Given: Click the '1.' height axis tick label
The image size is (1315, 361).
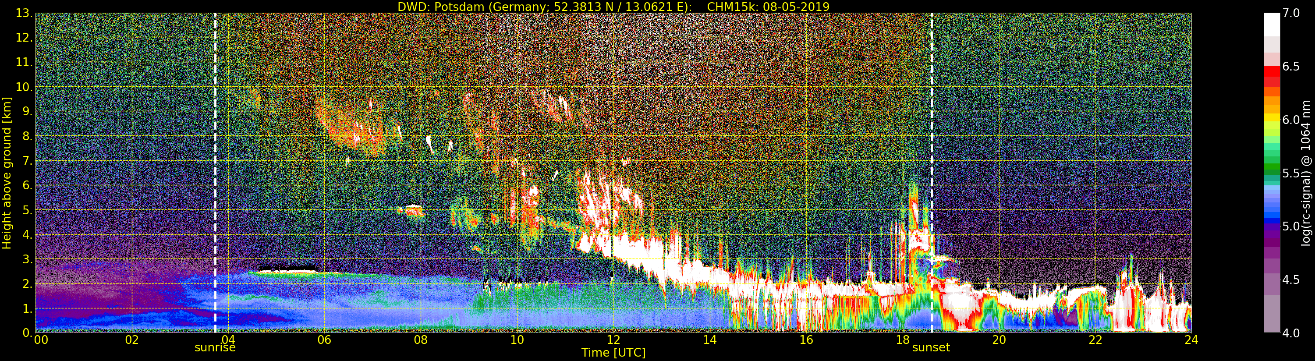Looking at the screenshot, I should point(28,308).
